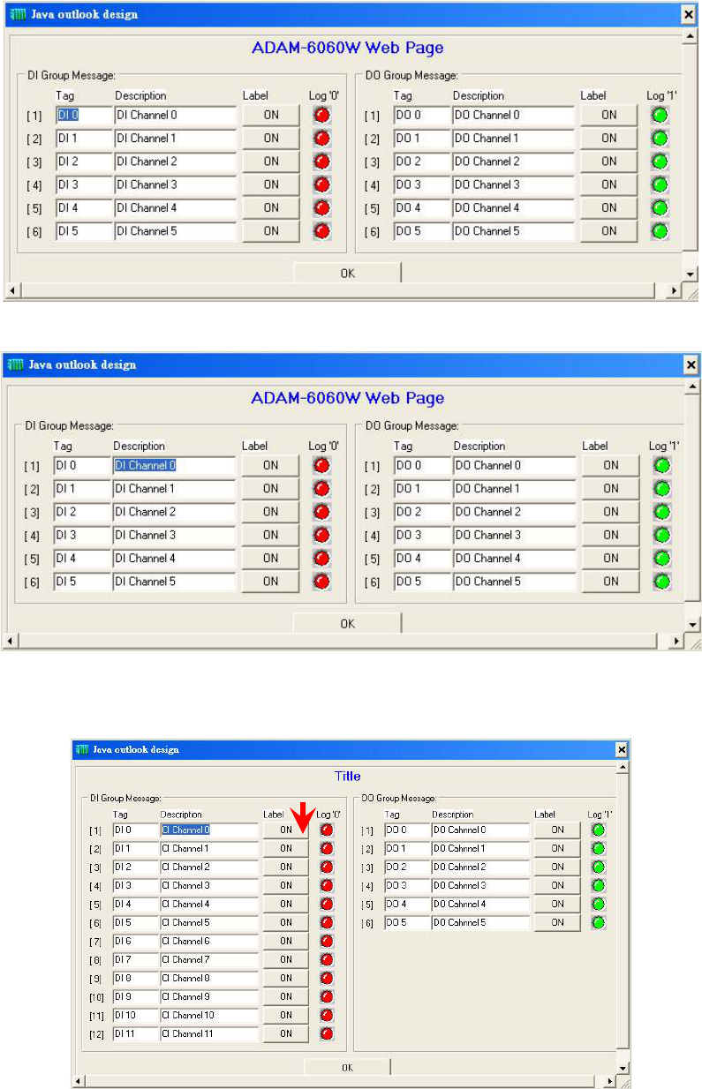The width and height of the screenshot is (702, 1089).
Task: Click red LED of DI 0 in top window
Action: [x=321, y=115]
